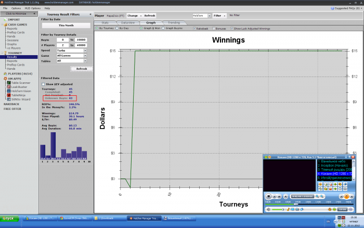The width and height of the screenshot is (364, 228).
Task: Collapse the TOURNEY tree node
Action: 2,53
